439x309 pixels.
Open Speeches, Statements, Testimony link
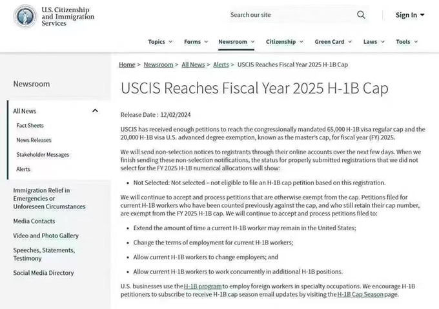tap(44, 254)
